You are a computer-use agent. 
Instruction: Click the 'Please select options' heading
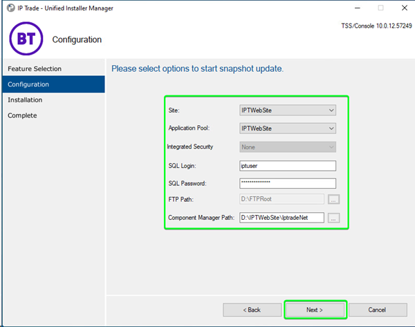coord(197,68)
